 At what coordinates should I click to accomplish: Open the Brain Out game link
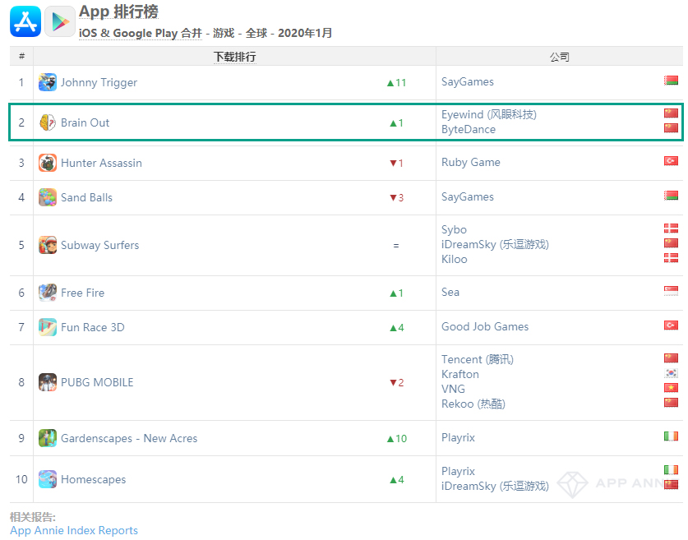coord(85,122)
